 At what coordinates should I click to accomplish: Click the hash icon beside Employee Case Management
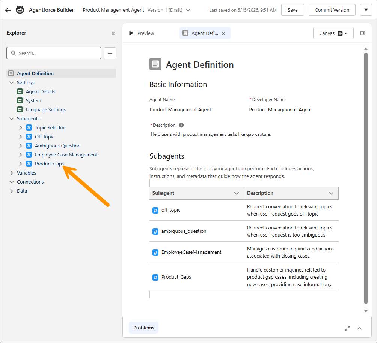[29, 155]
